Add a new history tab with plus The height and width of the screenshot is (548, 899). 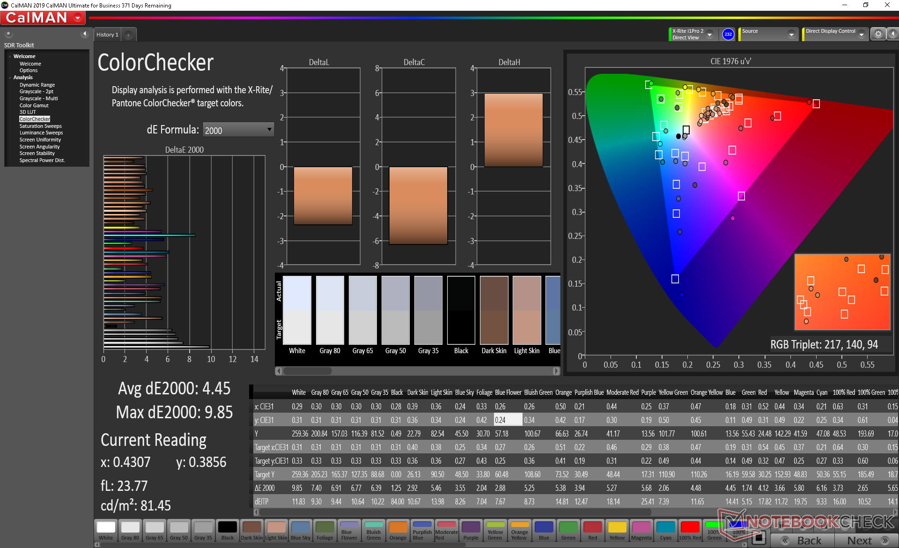[x=128, y=35]
